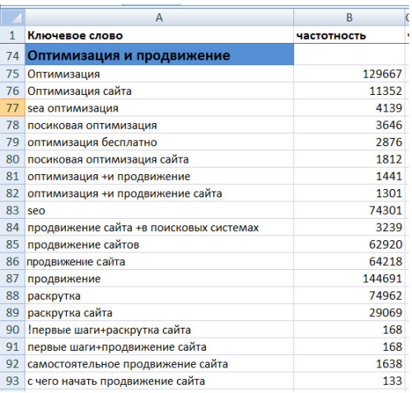
Task: Select cell 'самостоятельное продвижение сайта'
Action: click(159, 364)
